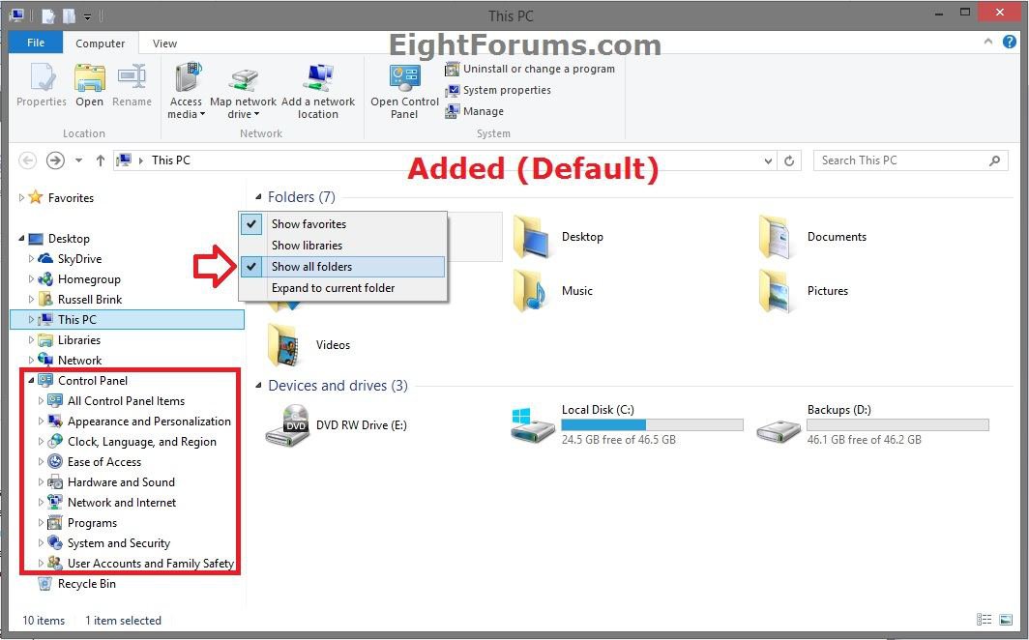Select Recycle Bin in navigation pane
The width and height of the screenshot is (1029, 640).
pos(87,584)
